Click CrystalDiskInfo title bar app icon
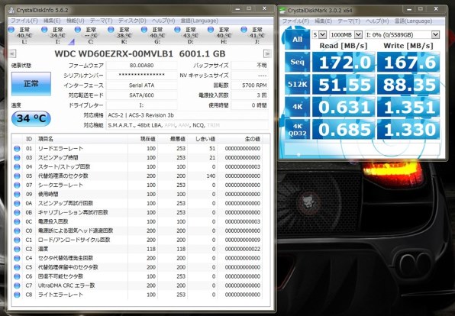Image resolution: width=455 pixels, height=316 pixels. click(x=11, y=11)
